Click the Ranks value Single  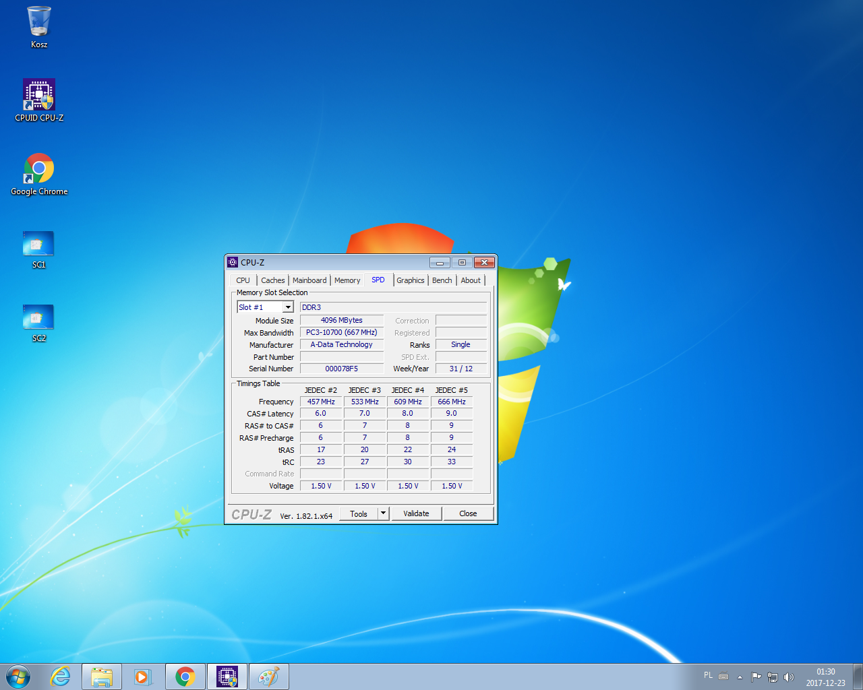pyautogui.click(x=461, y=344)
